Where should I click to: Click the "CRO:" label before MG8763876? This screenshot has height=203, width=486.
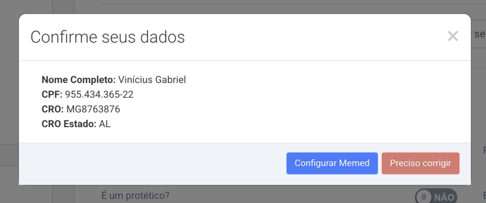(x=53, y=109)
